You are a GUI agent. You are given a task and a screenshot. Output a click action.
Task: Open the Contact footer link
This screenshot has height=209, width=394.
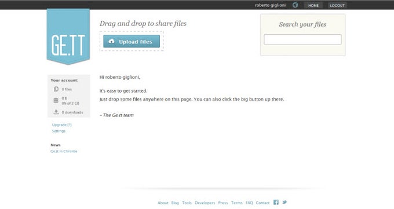tap(262, 203)
